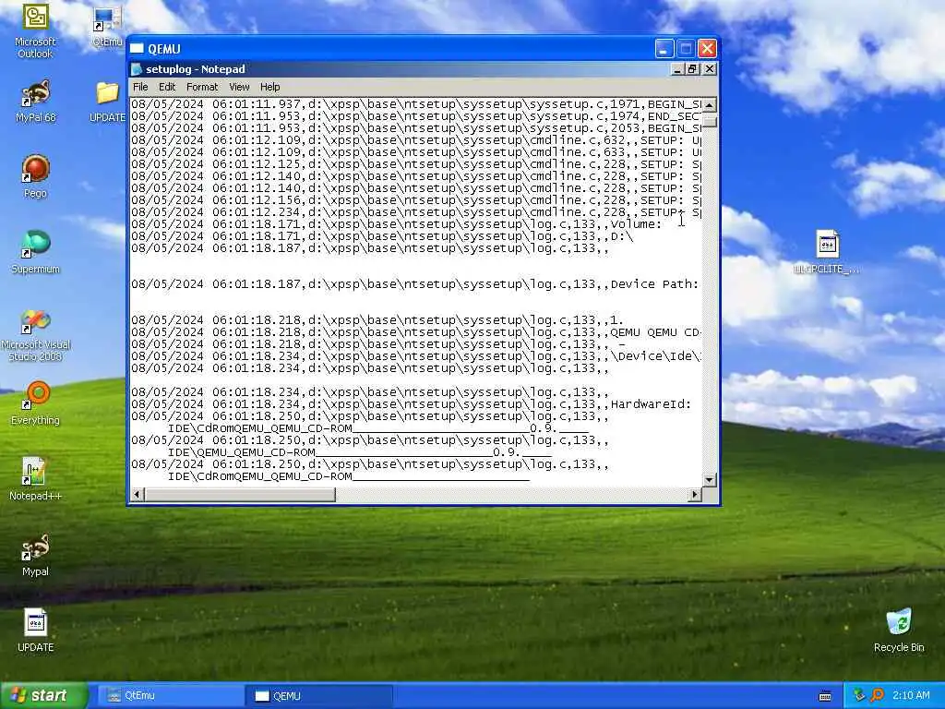Click the vertical scrollbar down arrow

710,480
